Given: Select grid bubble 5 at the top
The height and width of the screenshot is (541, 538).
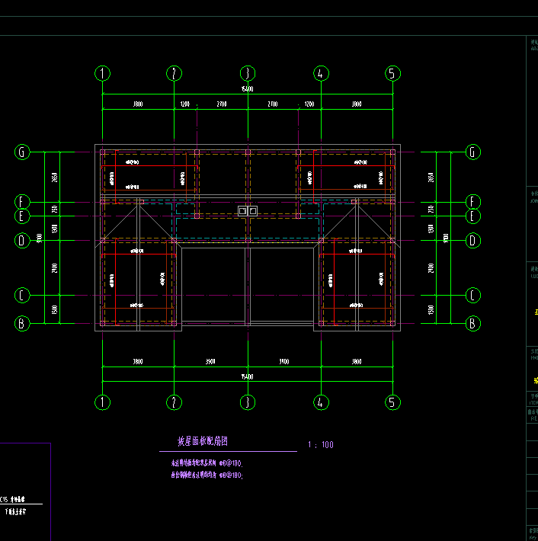Looking at the screenshot, I should [x=392, y=73].
